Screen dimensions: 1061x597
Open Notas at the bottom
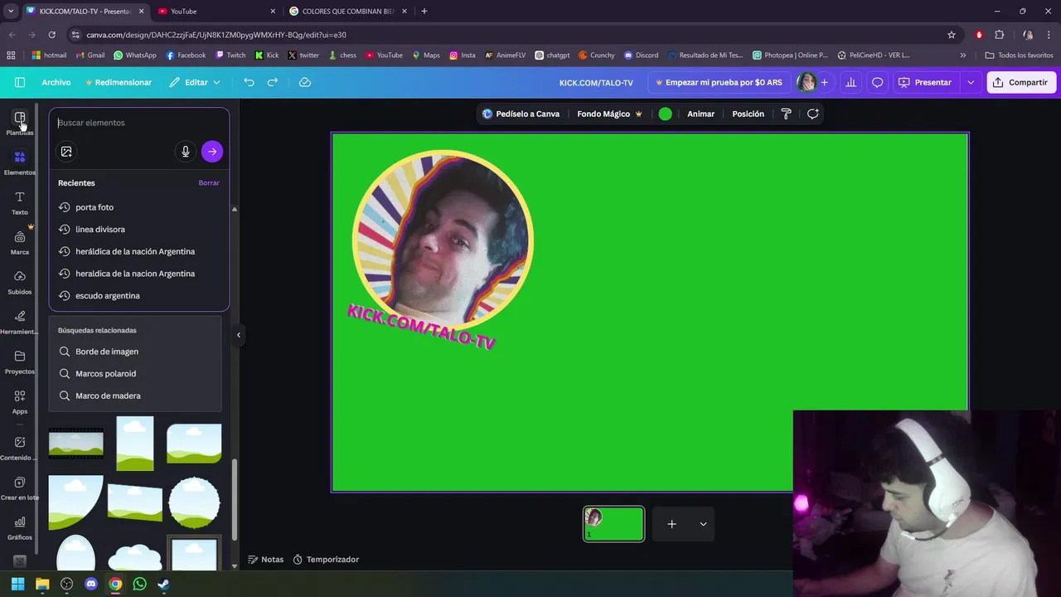[x=266, y=560]
